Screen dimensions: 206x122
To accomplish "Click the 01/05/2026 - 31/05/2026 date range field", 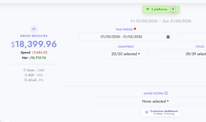I will coord(122,37).
